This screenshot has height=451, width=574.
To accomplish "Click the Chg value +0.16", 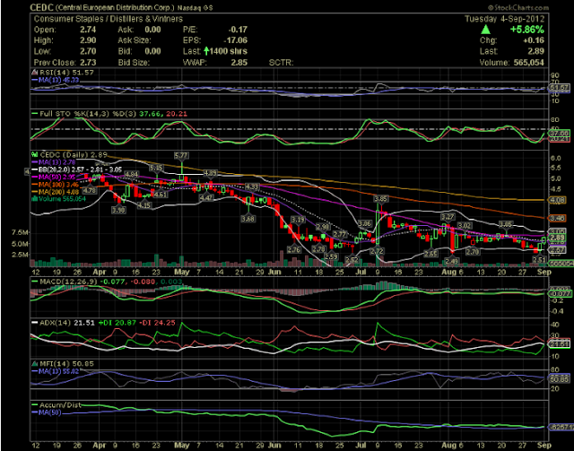I will pos(534,40).
